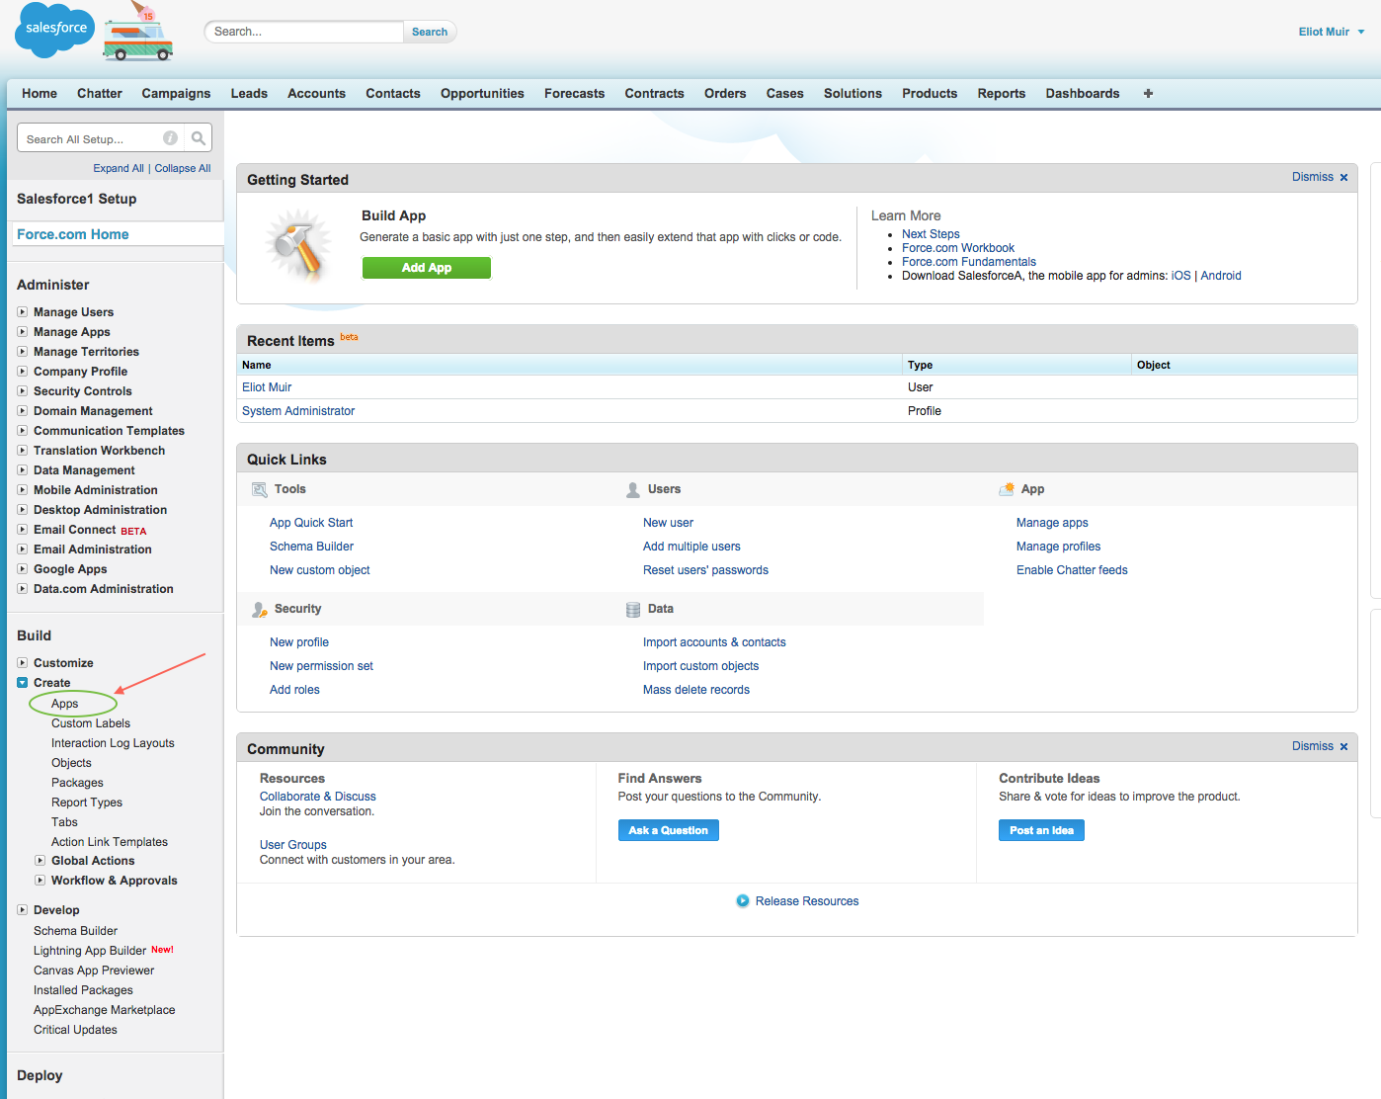The width and height of the screenshot is (1381, 1099).
Task: Click the Release Resources play icon
Action: click(743, 901)
